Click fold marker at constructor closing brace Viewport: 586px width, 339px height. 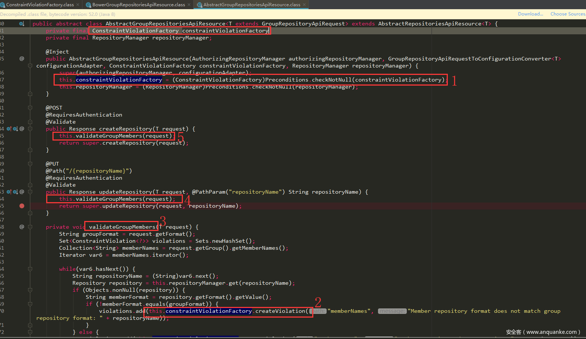(30, 94)
